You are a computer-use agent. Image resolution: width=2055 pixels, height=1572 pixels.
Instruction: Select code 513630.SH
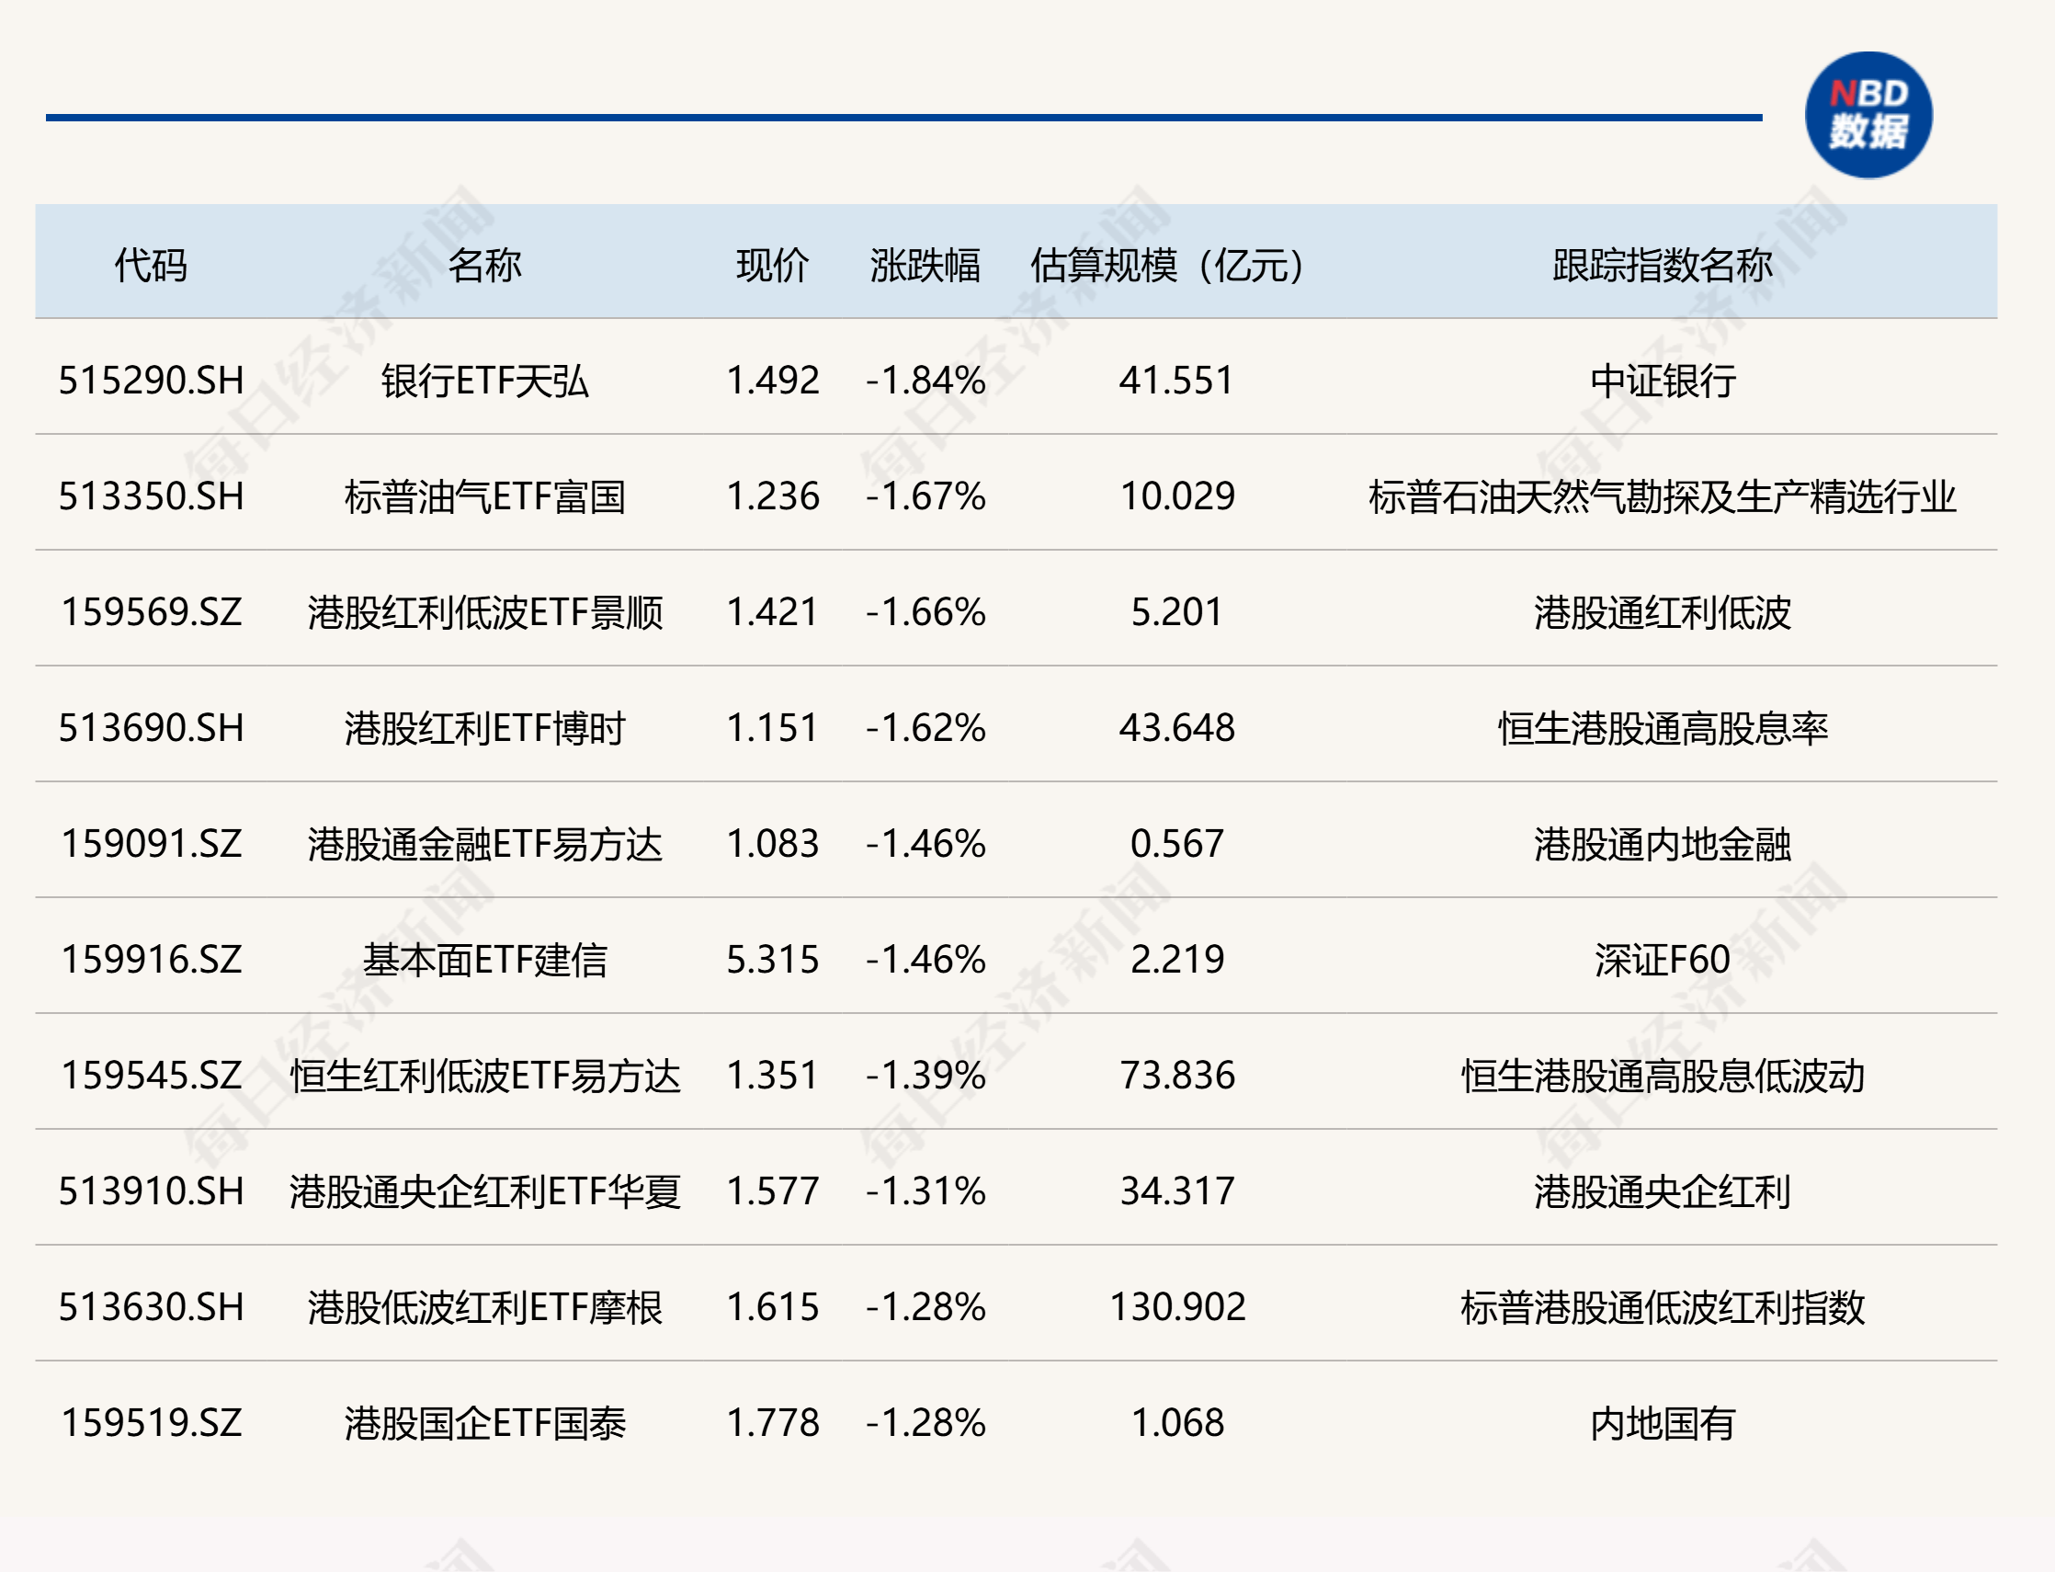[151, 1307]
